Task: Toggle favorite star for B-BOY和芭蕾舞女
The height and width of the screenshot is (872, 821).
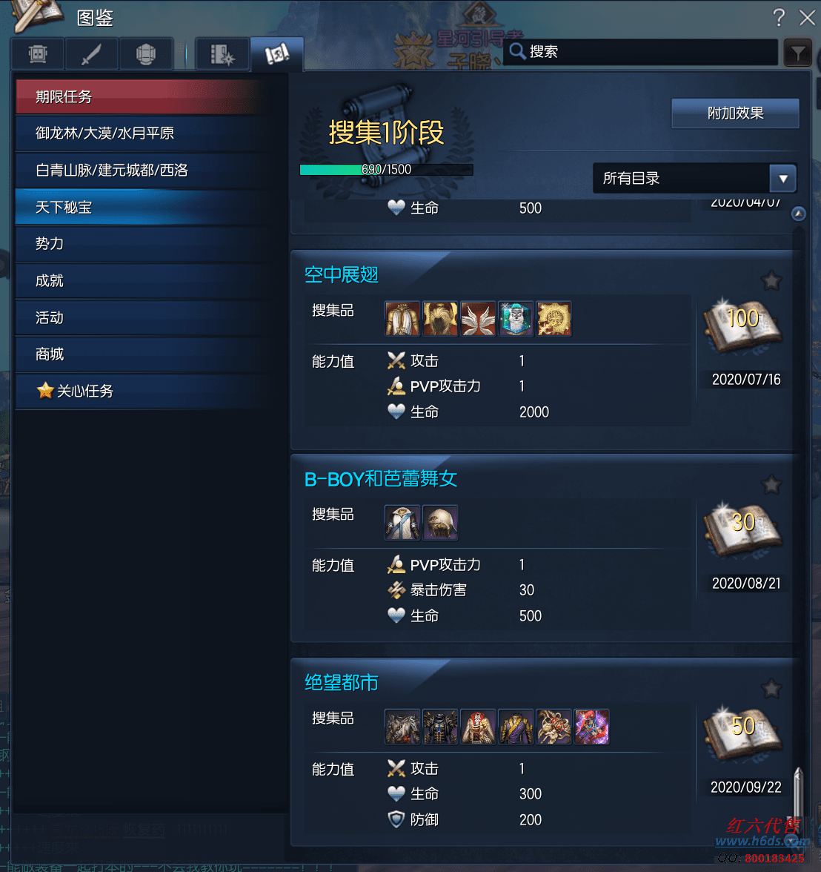Action: [x=771, y=484]
